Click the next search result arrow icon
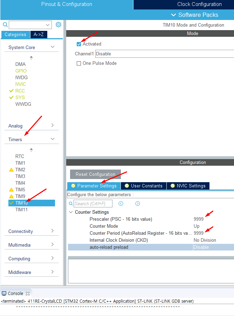 pos(138,204)
